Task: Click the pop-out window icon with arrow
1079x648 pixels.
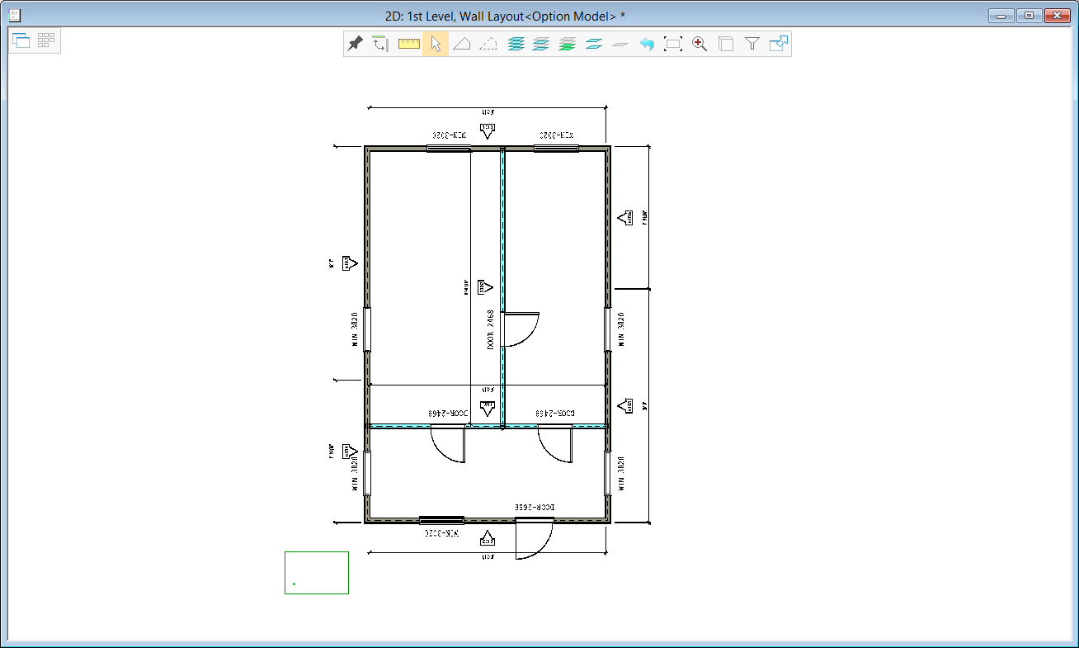Action: point(779,44)
